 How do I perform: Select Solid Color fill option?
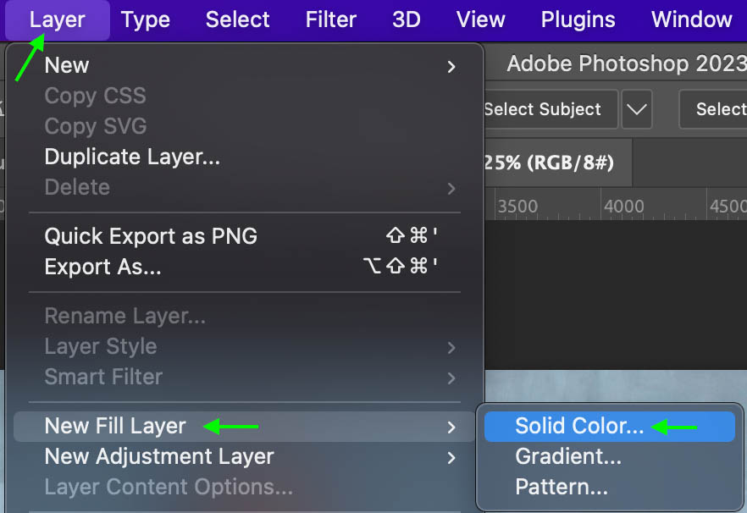pos(579,427)
